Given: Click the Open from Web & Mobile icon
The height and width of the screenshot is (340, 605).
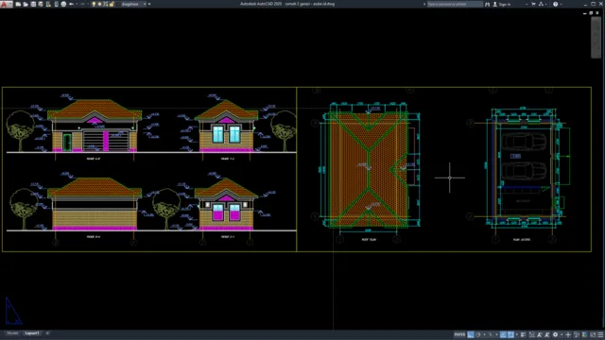Looking at the screenshot, I should [x=48, y=4].
